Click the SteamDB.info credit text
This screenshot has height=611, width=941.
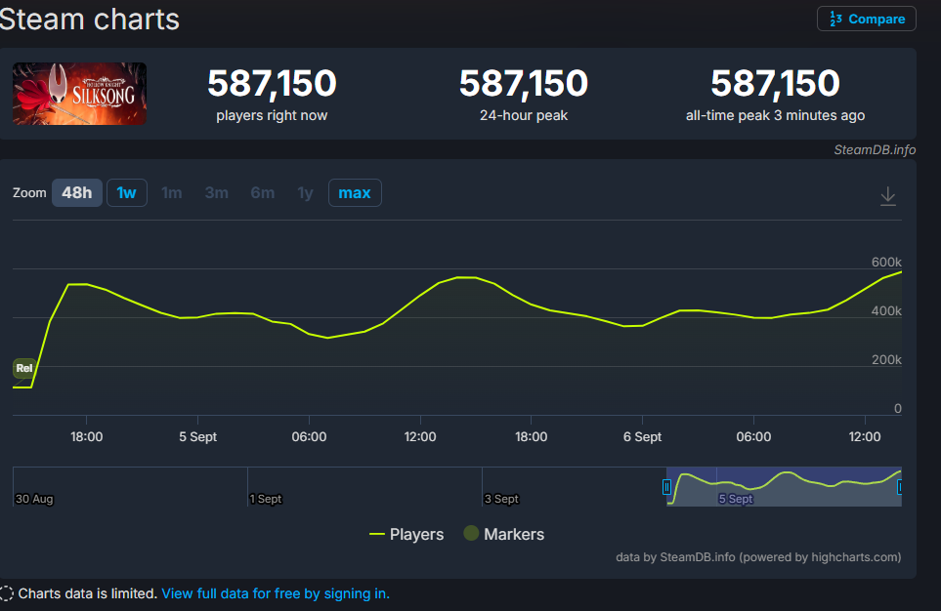[875, 150]
